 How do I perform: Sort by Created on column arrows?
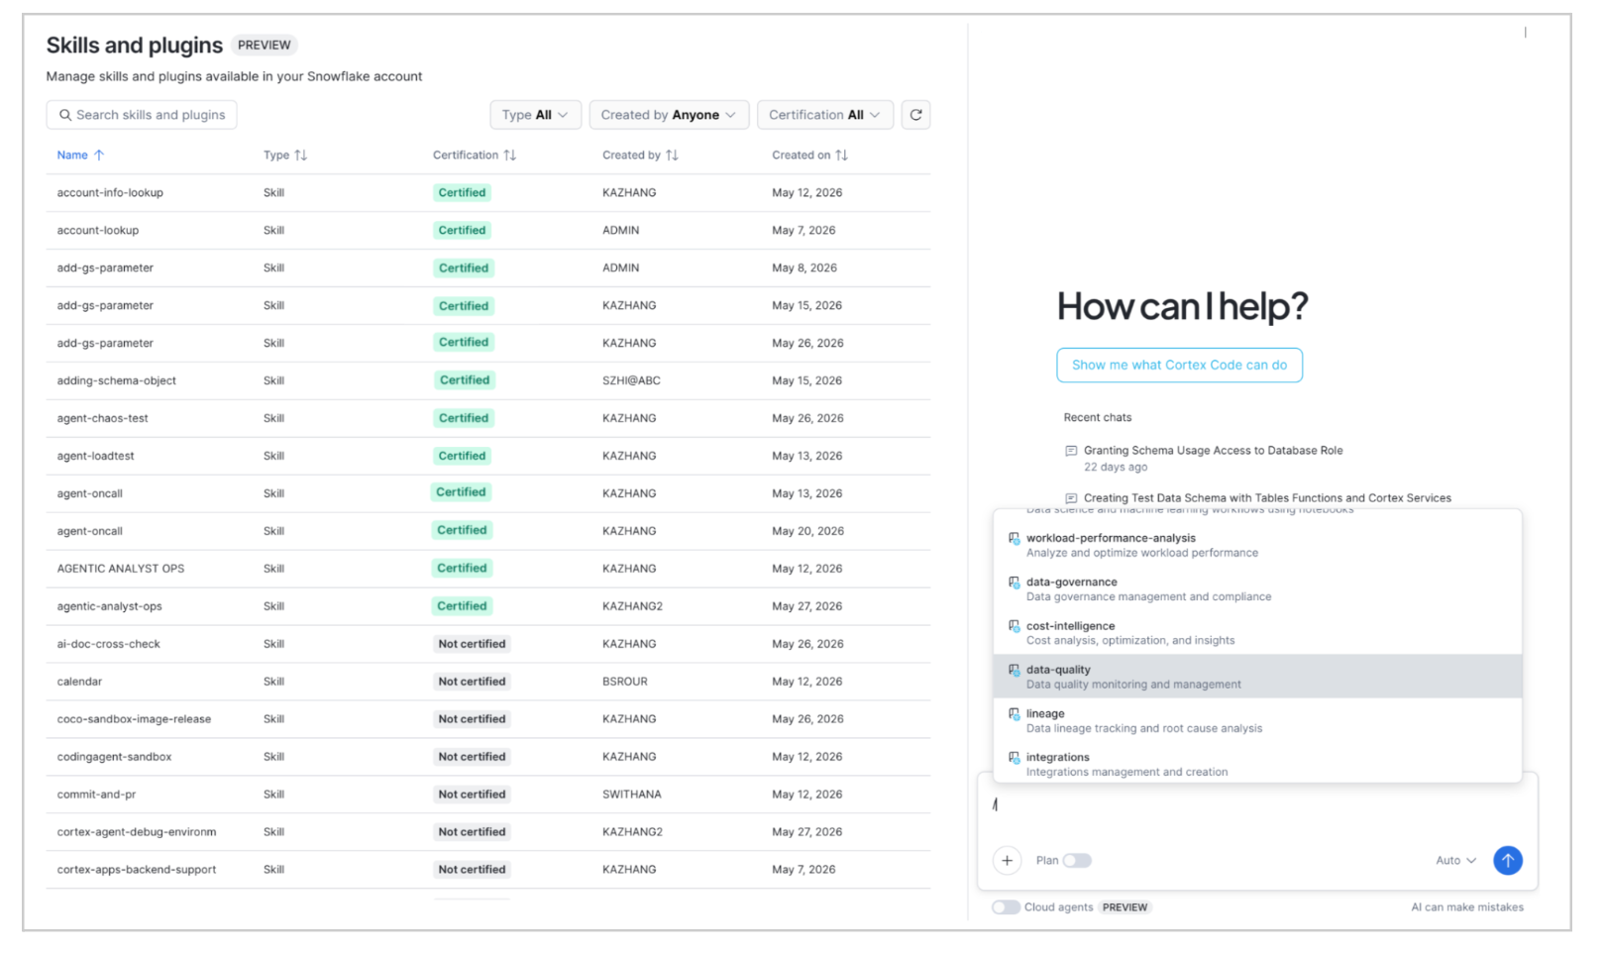click(x=841, y=156)
